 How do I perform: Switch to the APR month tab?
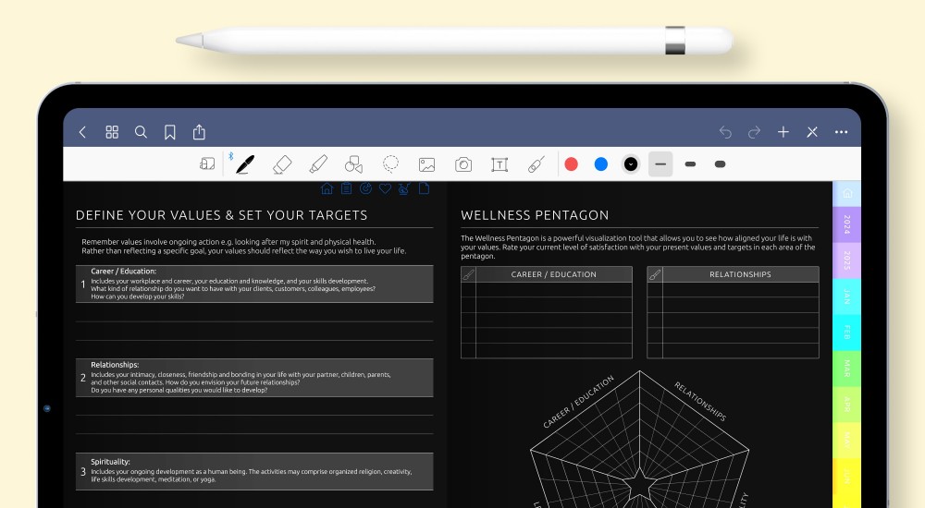[x=847, y=405]
